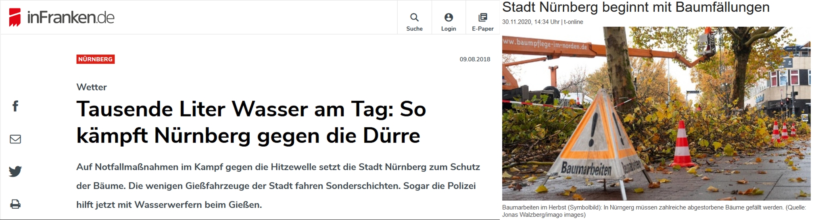814x220 pixels.
Task: Open the Stadt Nürnberg beginnt mit Baumfällungen headline
Action: click(636, 7)
